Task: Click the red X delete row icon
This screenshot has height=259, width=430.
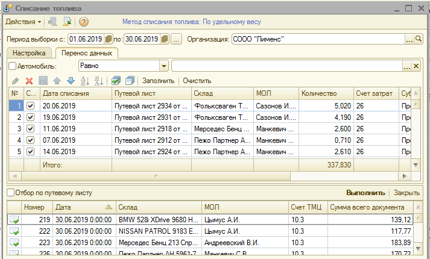Action: (29, 81)
